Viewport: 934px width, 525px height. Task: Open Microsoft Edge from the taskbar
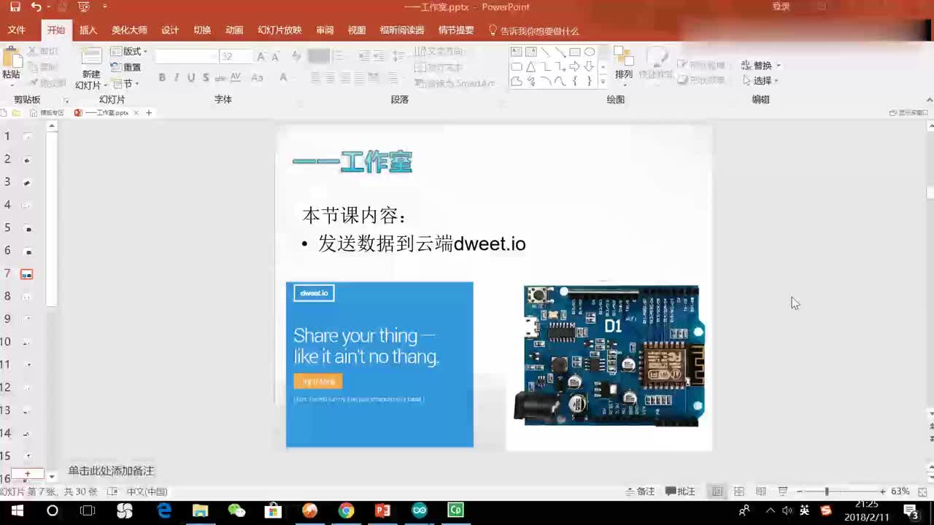point(165,510)
